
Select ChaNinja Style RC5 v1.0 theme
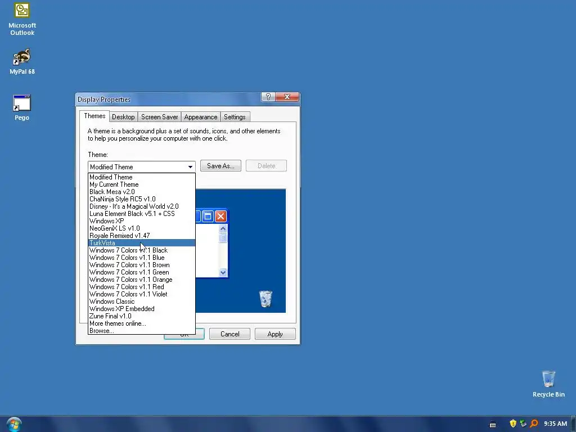click(141, 199)
